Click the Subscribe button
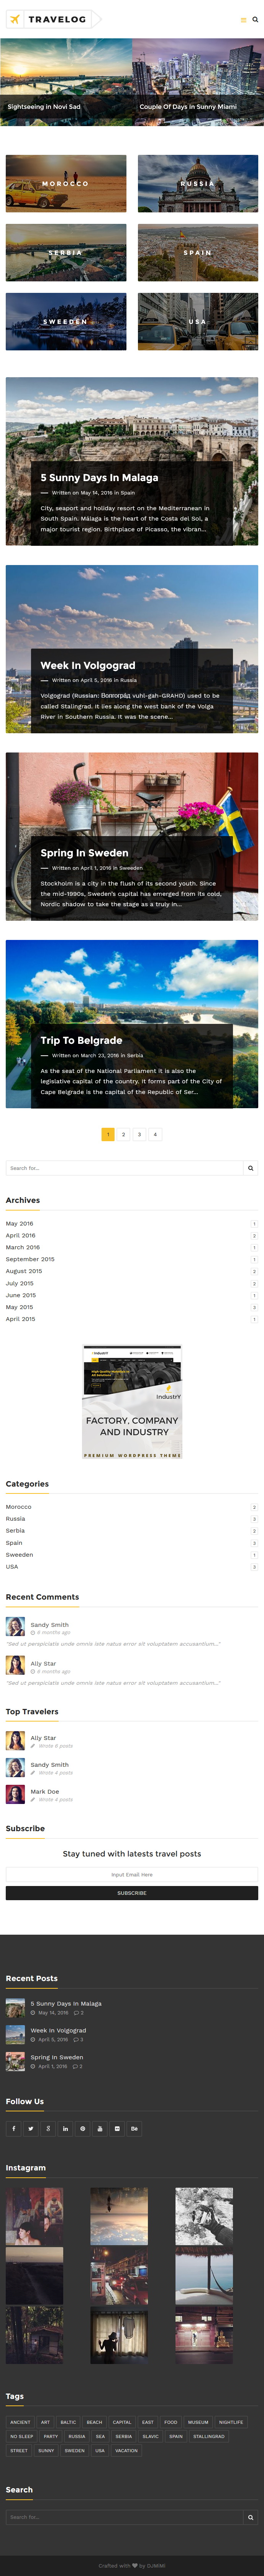264x2576 pixels. pyautogui.click(x=132, y=1893)
